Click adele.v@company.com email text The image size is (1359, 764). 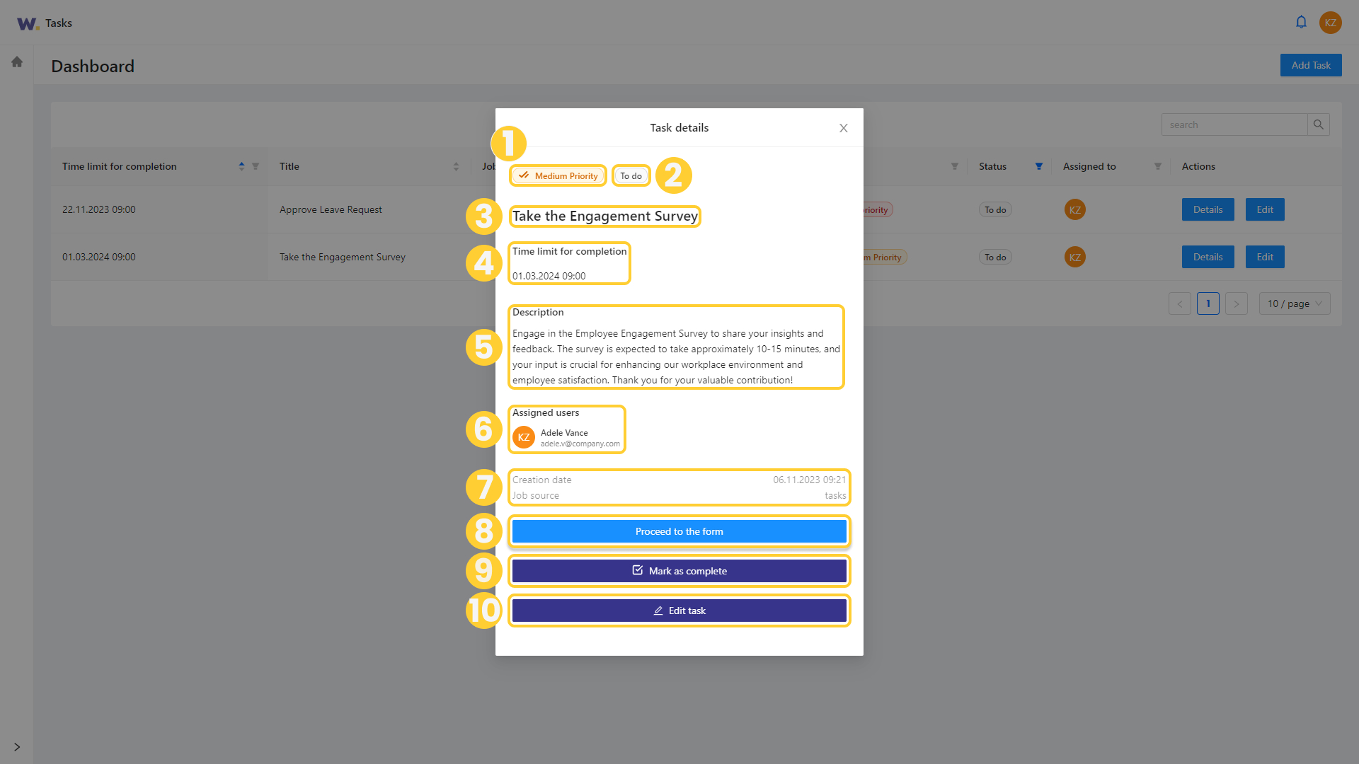point(580,444)
